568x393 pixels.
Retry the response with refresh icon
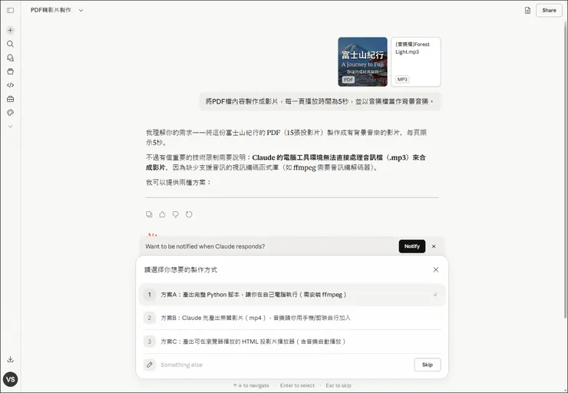(x=189, y=214)
